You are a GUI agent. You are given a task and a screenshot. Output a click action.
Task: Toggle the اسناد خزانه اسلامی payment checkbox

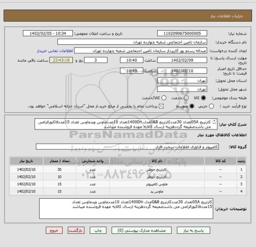pos(161,106)
